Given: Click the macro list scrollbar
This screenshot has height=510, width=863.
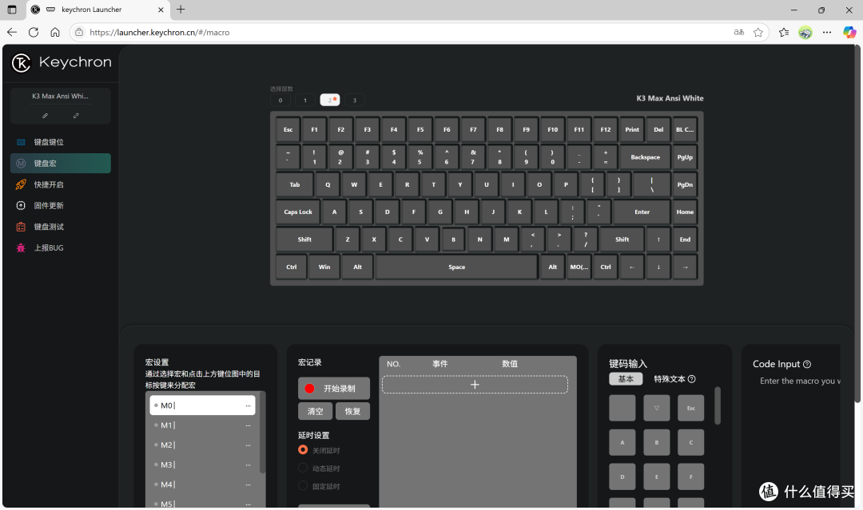Looking at the screenshot, I should (262, 433).
